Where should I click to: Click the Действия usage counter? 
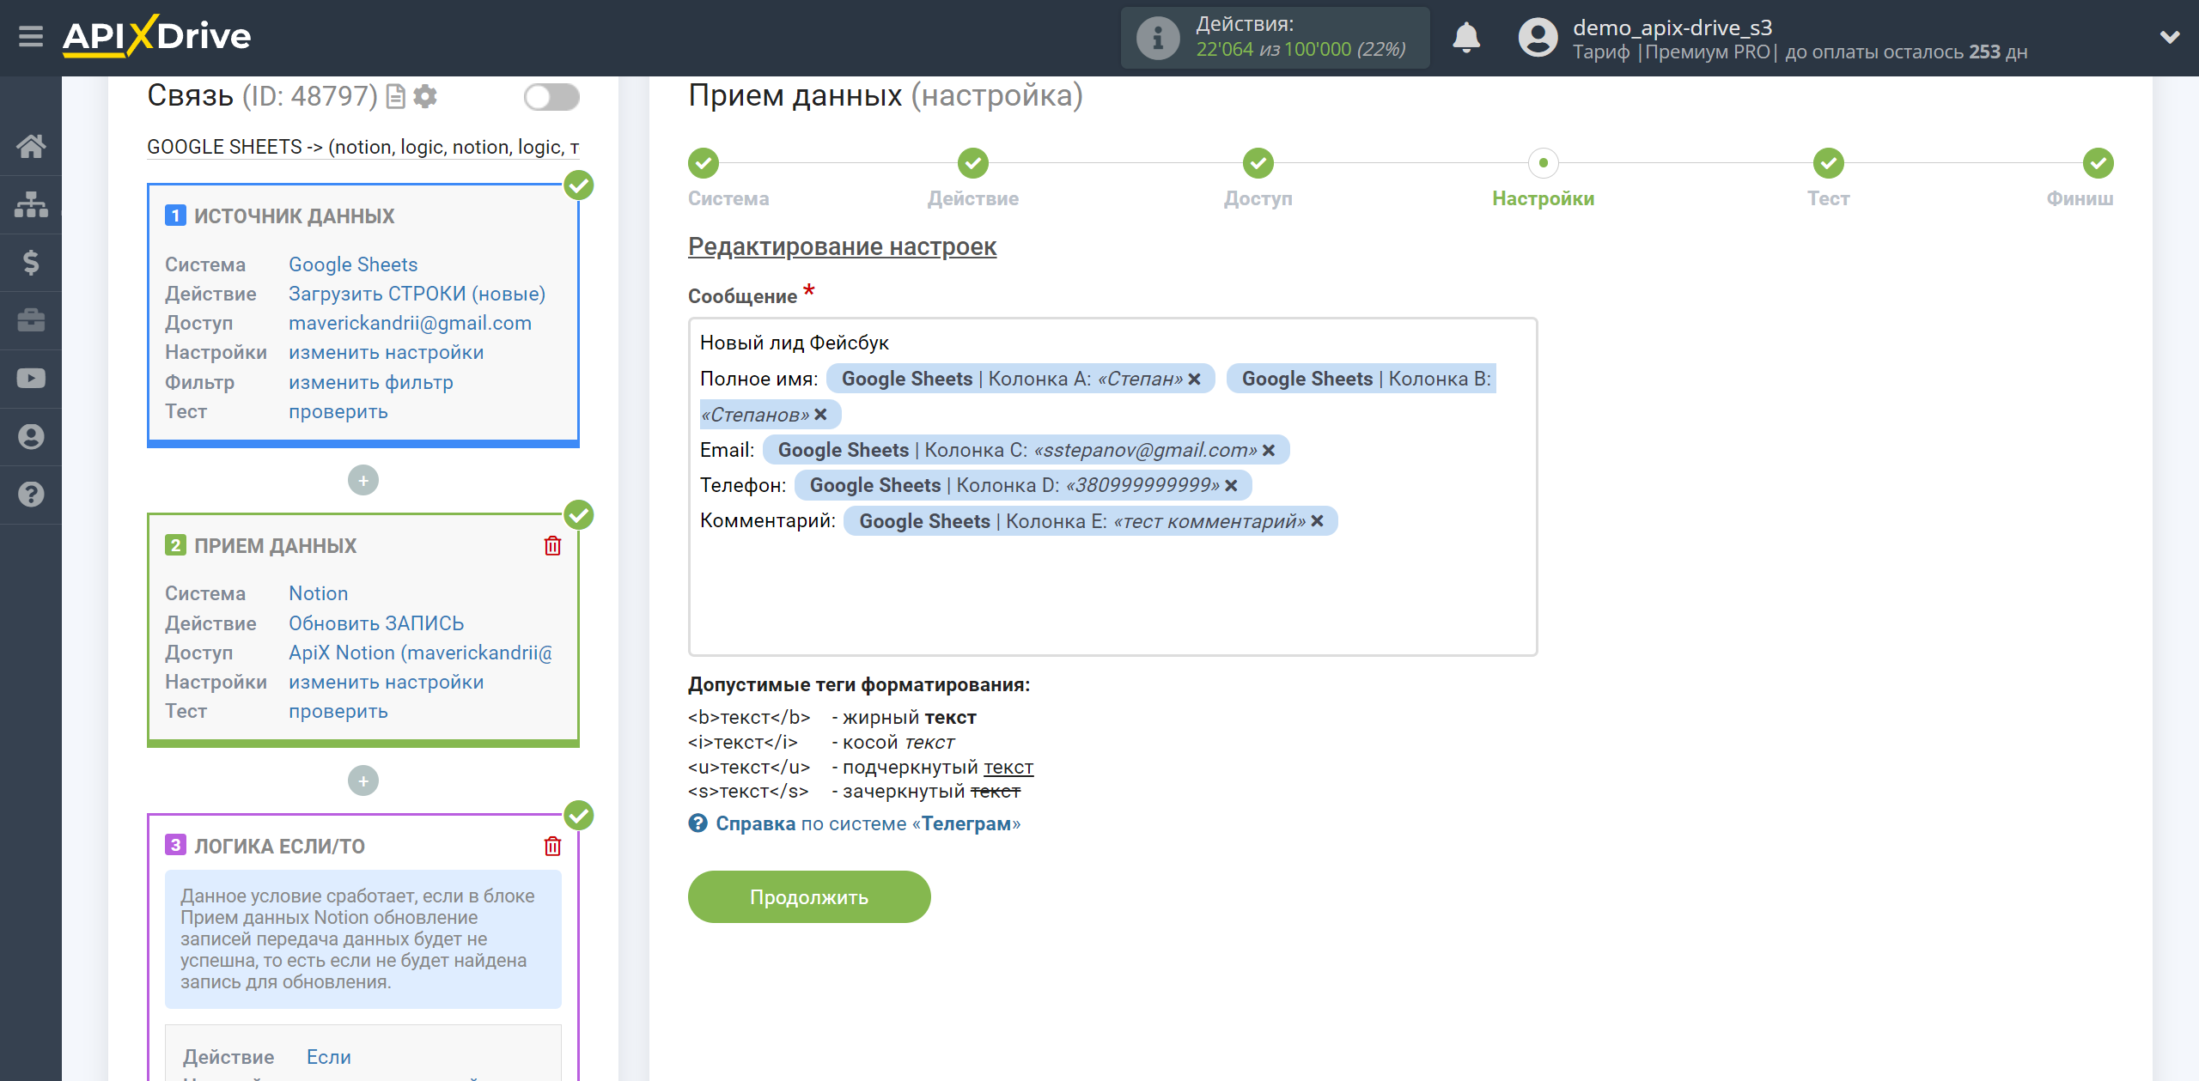click(x=1275, y=38)
